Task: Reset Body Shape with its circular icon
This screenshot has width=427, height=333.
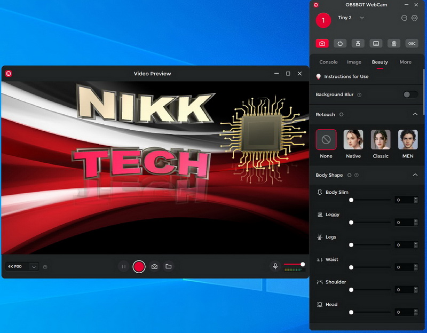Action: pyautogui.click(x=350, y=175)
